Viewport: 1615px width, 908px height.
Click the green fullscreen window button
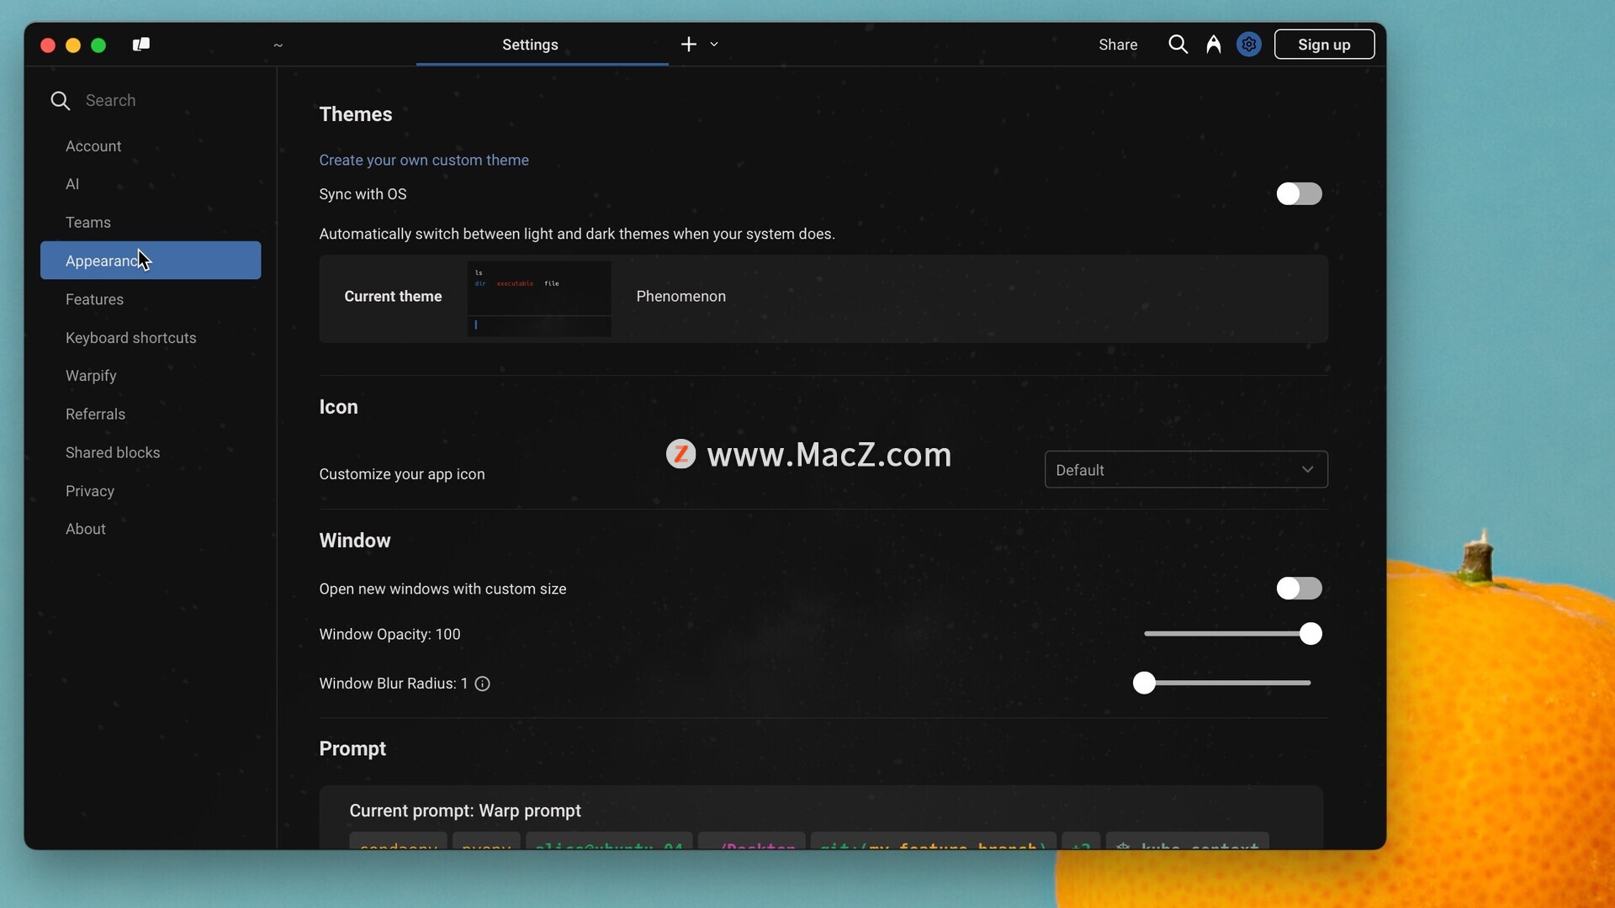point(98,45)
